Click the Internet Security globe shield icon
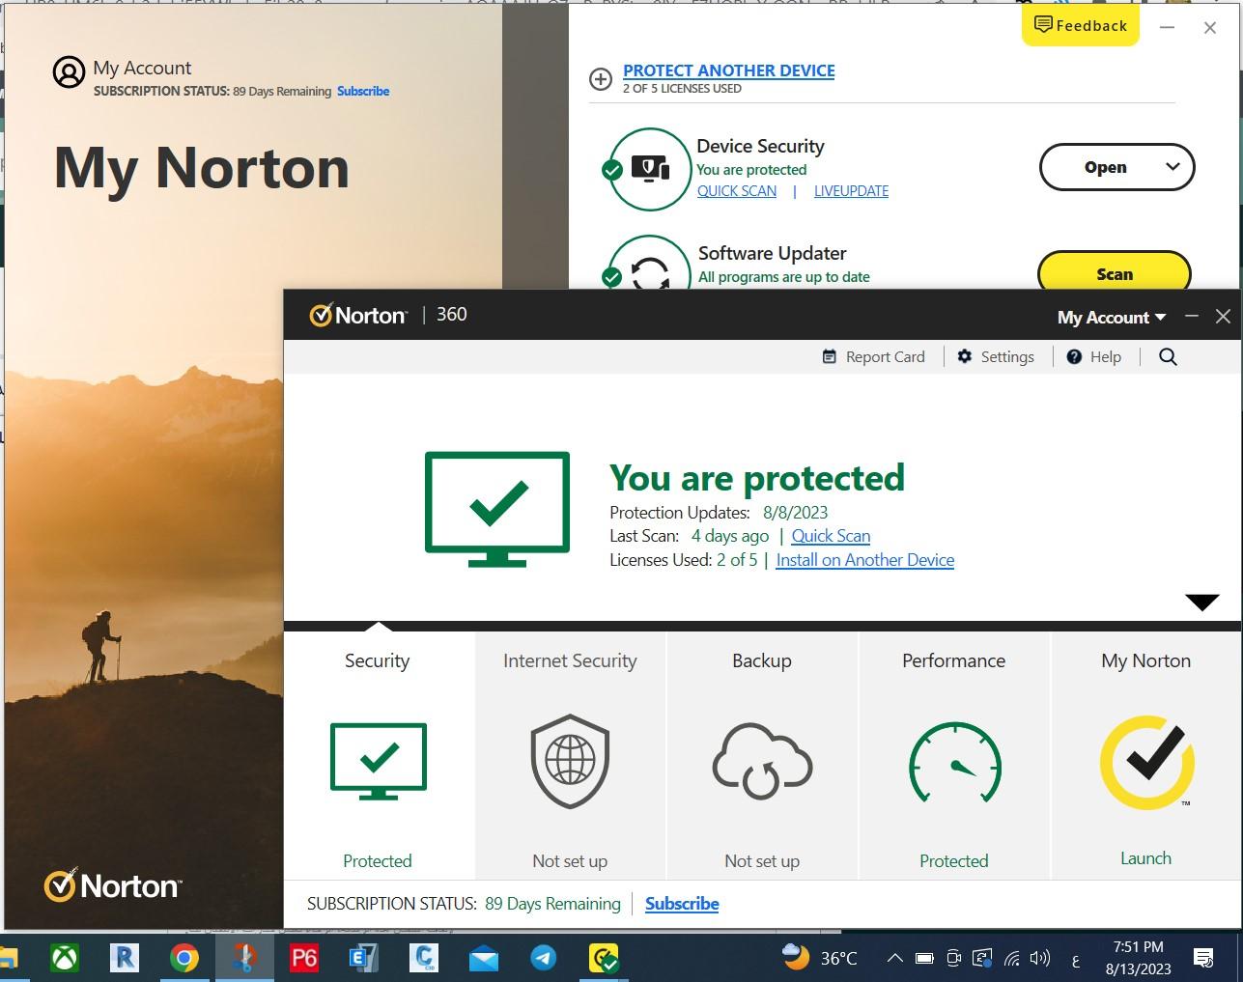The image size is (1243, 982). coord(570,761)
